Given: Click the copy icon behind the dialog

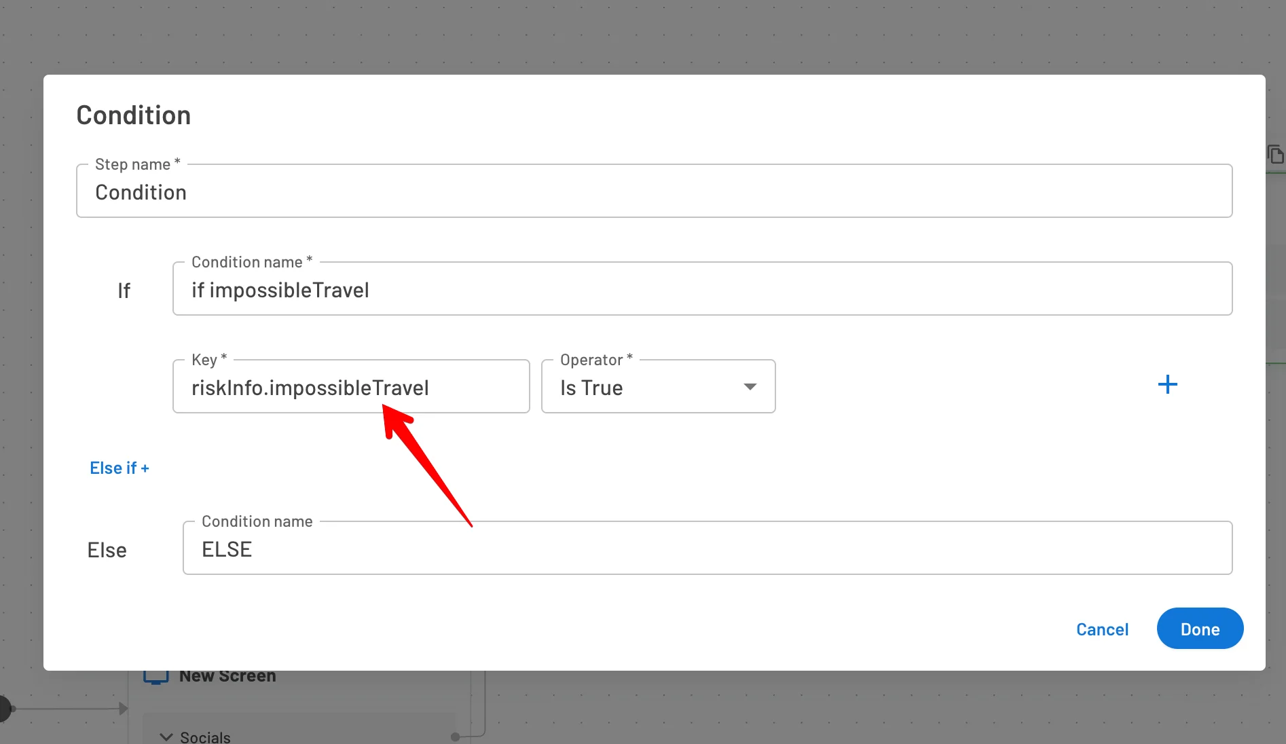Looking at the screenshot, I should click(x=1276, y=154).
